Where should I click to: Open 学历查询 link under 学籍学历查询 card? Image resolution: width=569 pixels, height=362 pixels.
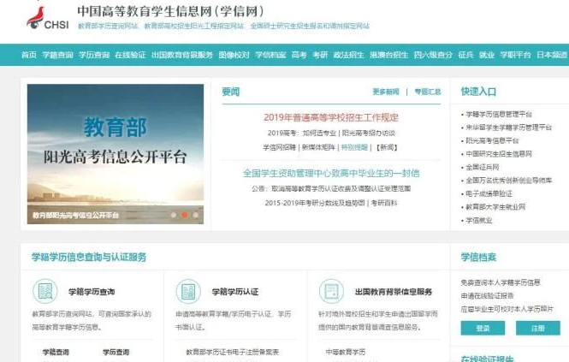(116, 352)
